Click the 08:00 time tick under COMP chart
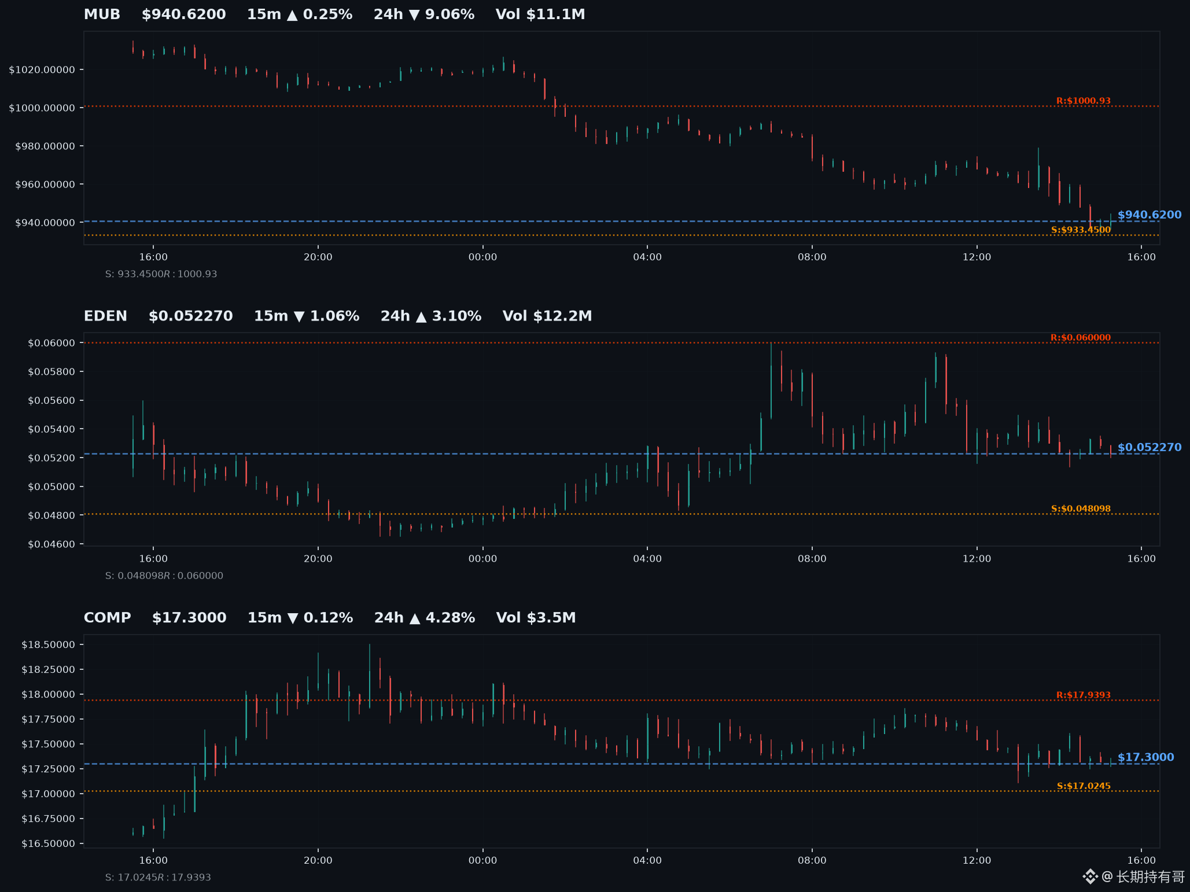1190x892 pixels. pos(812,860)
